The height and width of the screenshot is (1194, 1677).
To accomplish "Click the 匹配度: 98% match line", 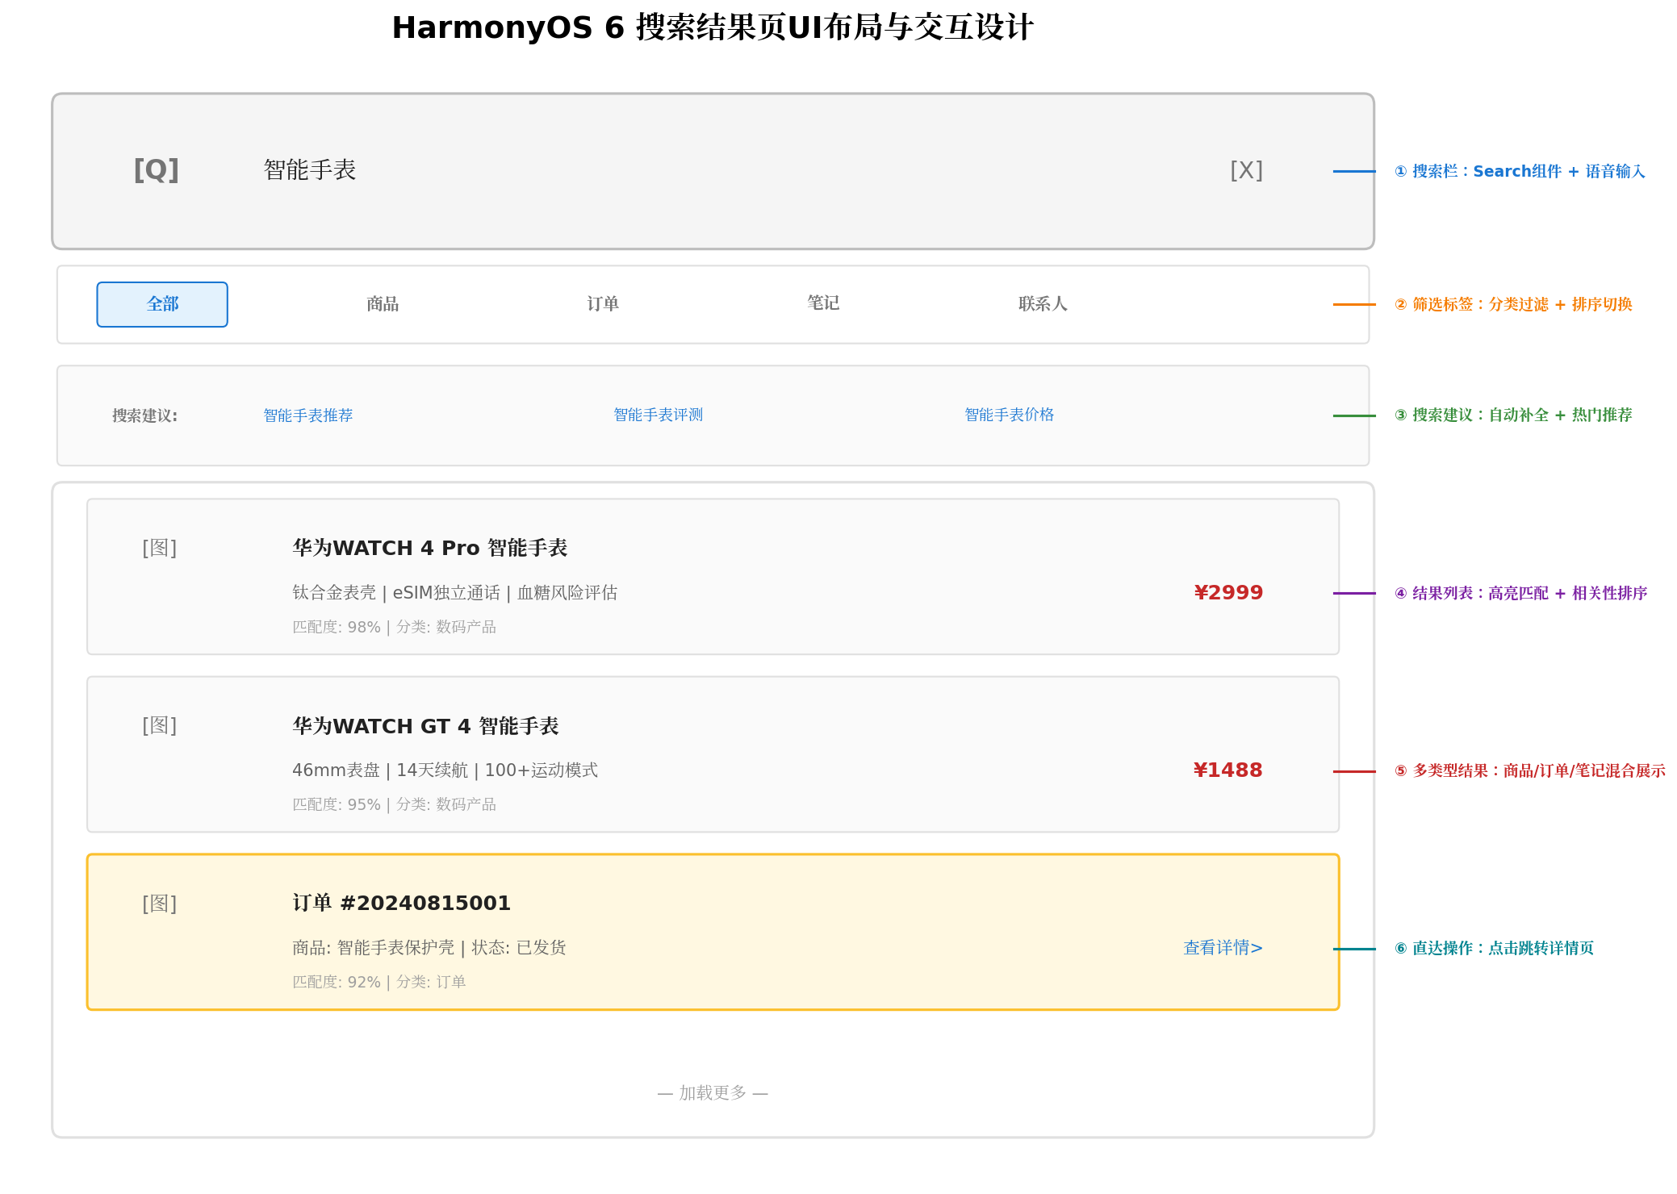I will (394, 627).
